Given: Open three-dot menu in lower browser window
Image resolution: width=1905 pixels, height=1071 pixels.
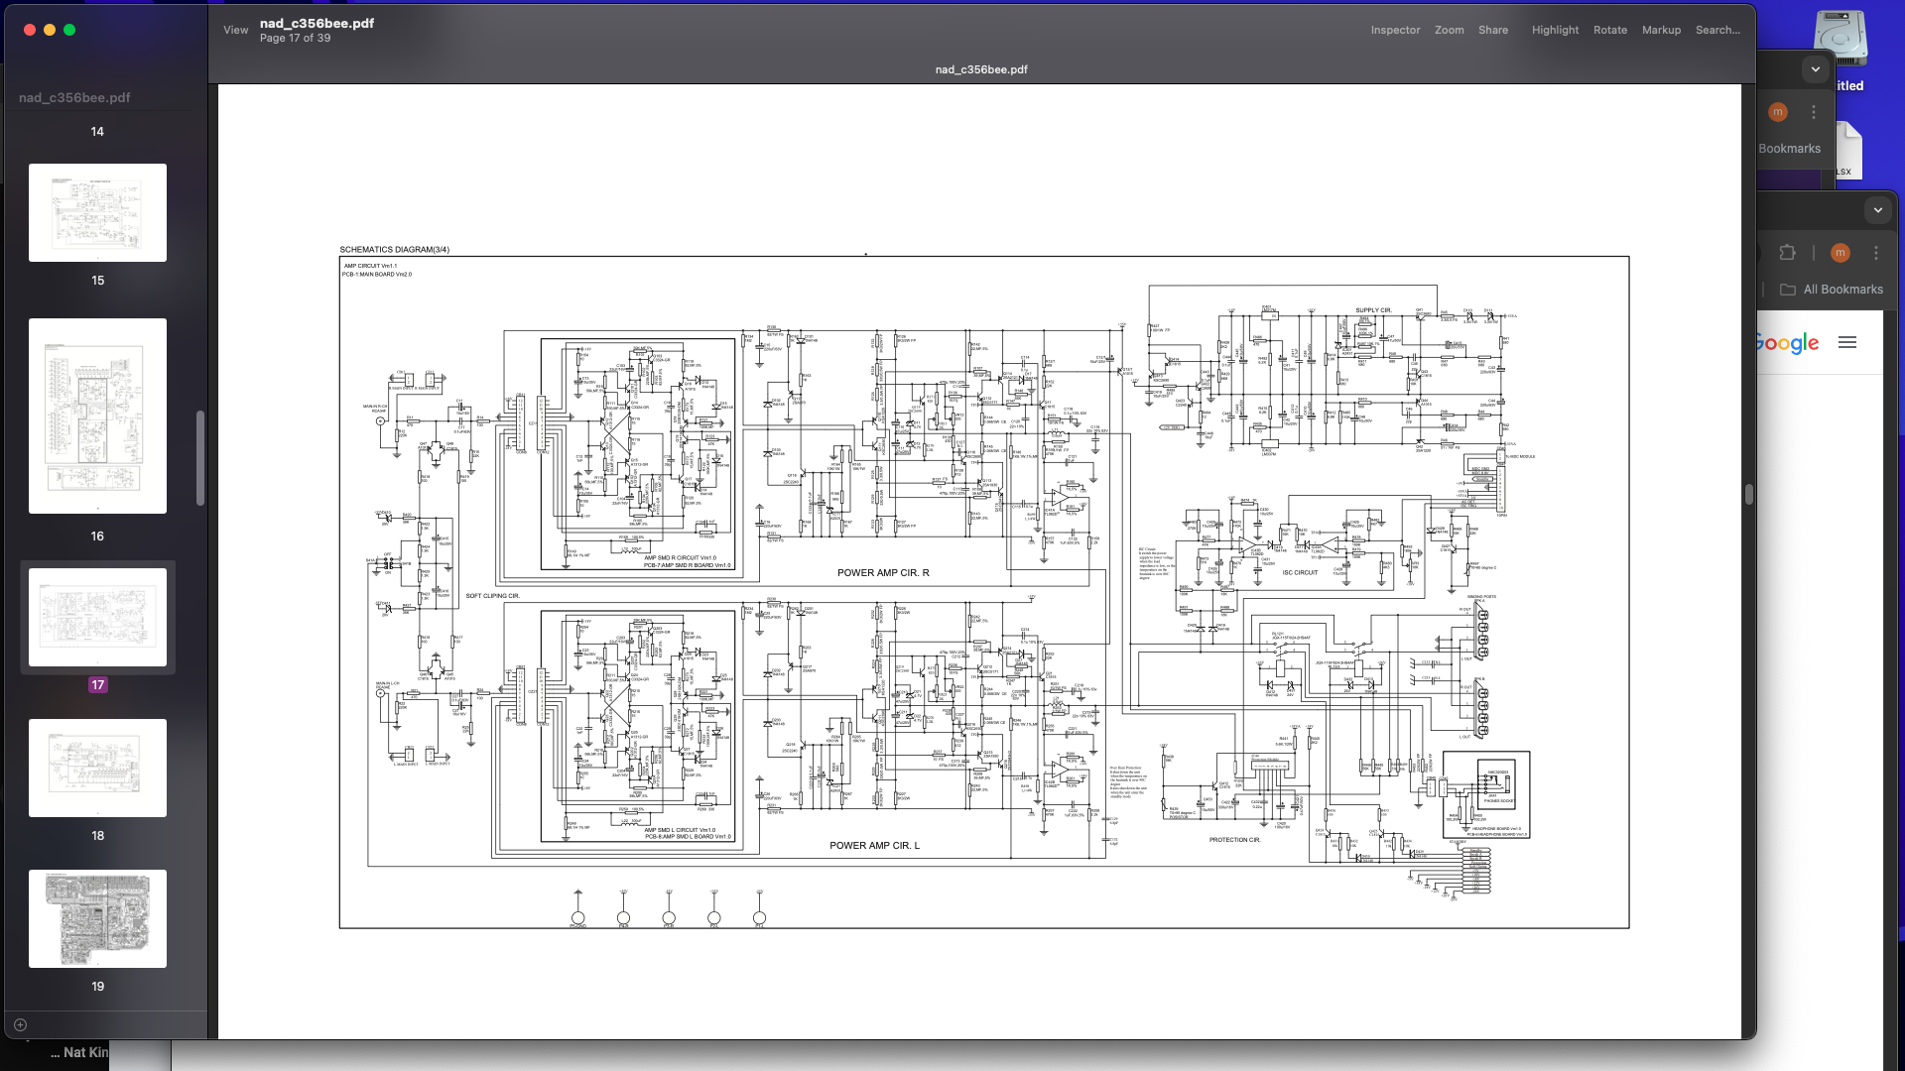Looking at the screenshot, I should click(x=1876, y=253).
